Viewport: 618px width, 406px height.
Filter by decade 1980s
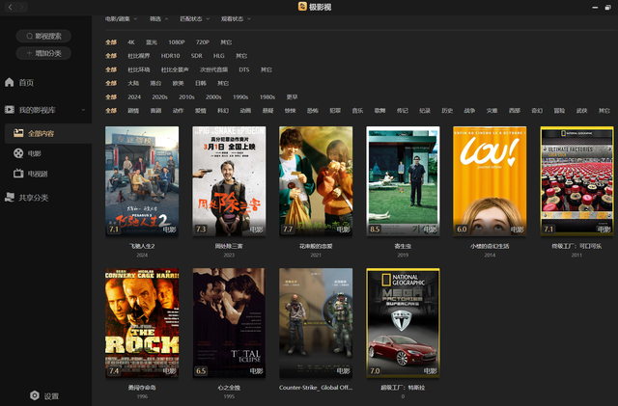pos(267,96)
